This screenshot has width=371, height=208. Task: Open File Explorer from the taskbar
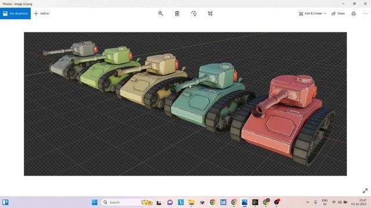(x=191, y=202)
